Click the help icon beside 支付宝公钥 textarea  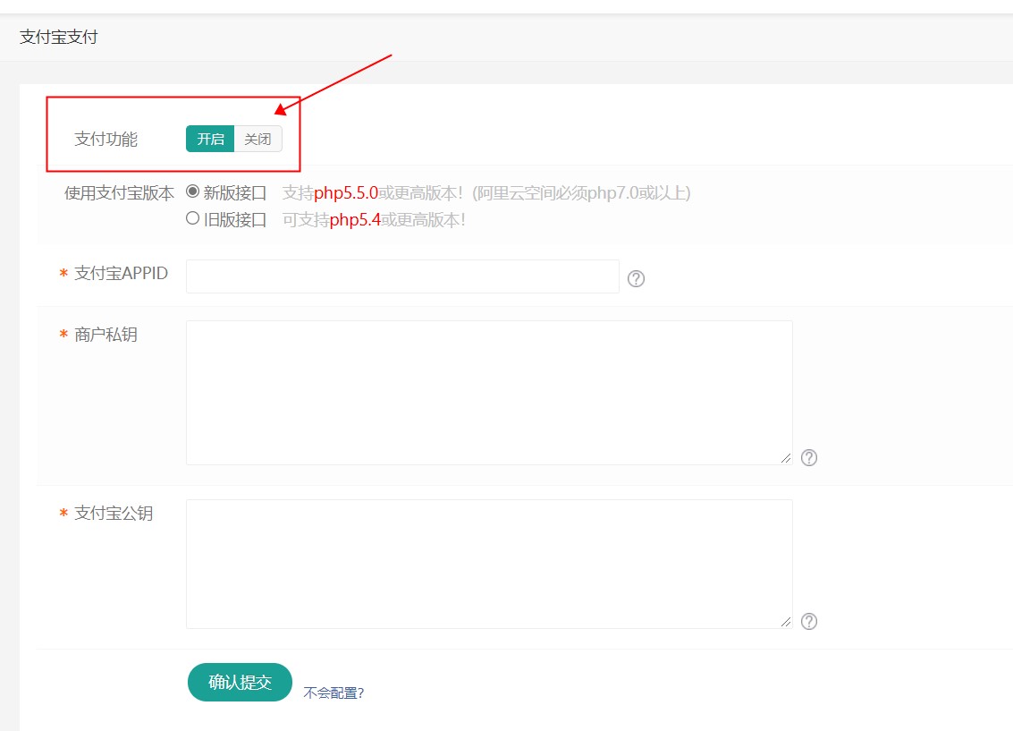tap(809, 621)
